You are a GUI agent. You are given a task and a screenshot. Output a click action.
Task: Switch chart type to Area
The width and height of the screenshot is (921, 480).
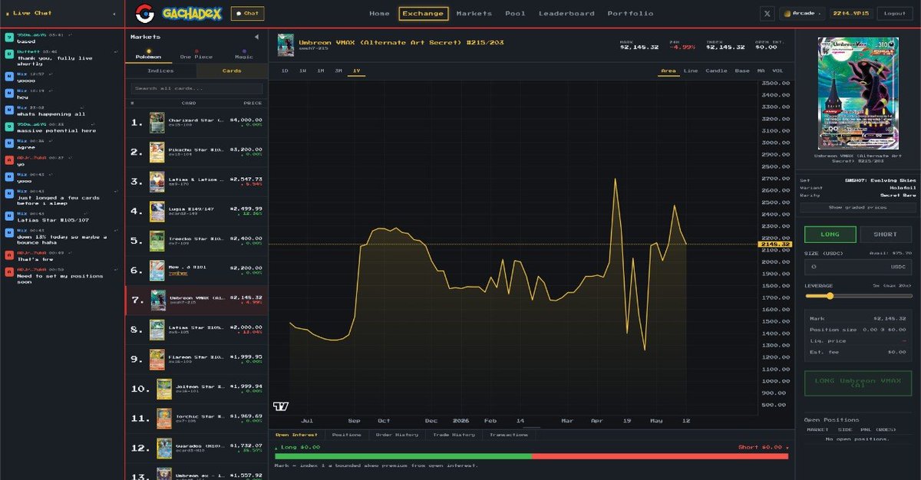click(668, 71)
